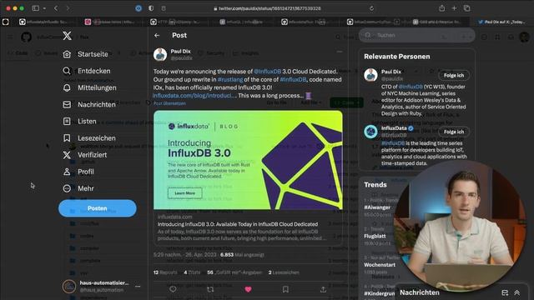Toggle Safari sidebar button

(35, 8)
